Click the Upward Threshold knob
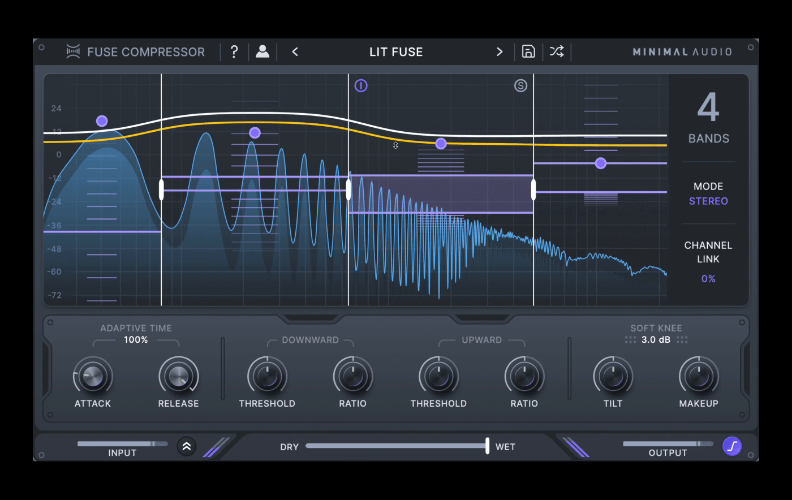Viewport: 792px width, 500px height. (x=438, y=376)
